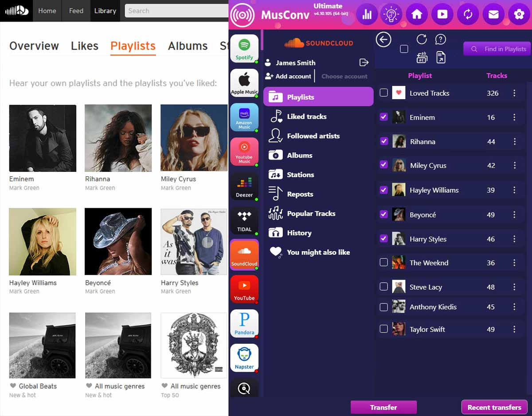Switch to SoundCloud Likes tab
Image resolution: width=532 pixels, height=416 pixels.
click(x=84, y=46)
